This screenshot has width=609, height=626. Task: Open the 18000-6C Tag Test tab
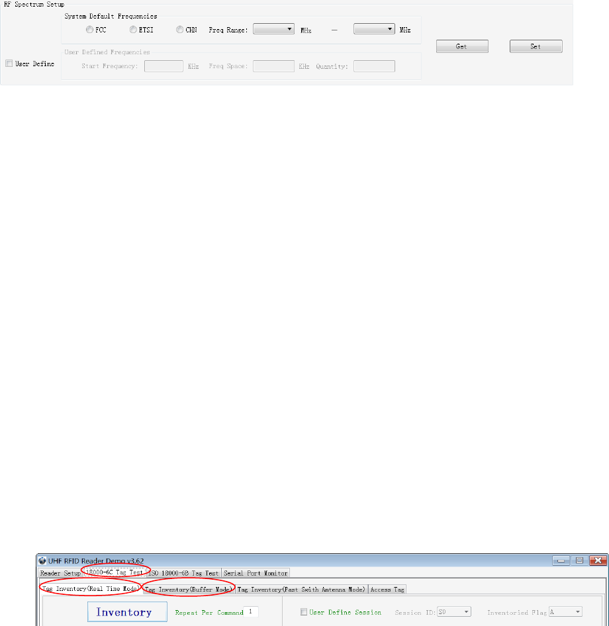(x=115, y=572)
